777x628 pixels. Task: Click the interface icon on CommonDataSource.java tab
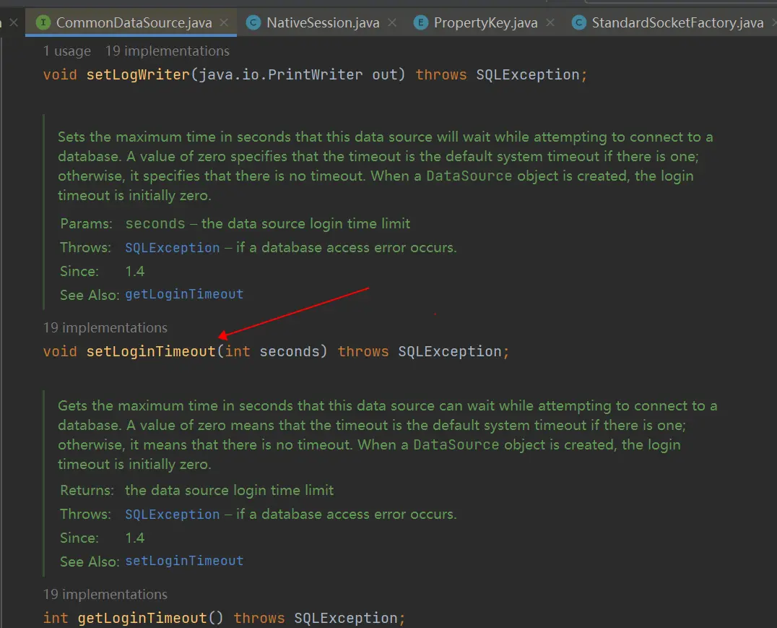[x=43, y=22]
